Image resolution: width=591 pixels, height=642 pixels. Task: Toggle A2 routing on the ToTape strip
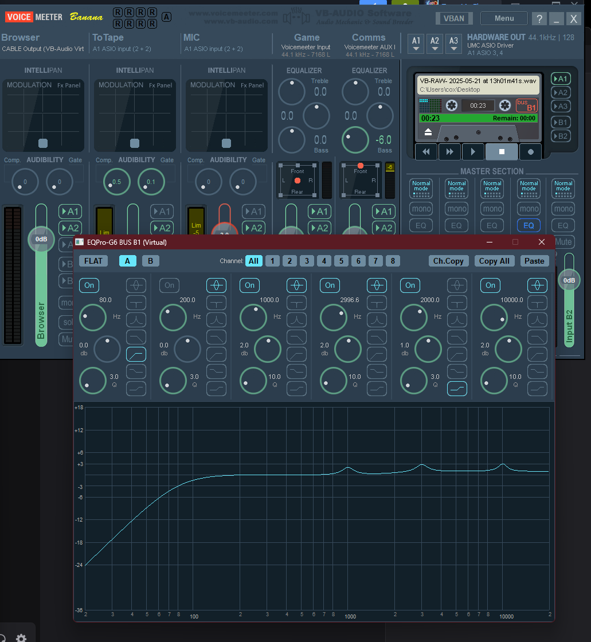click(x=162, y=228)
